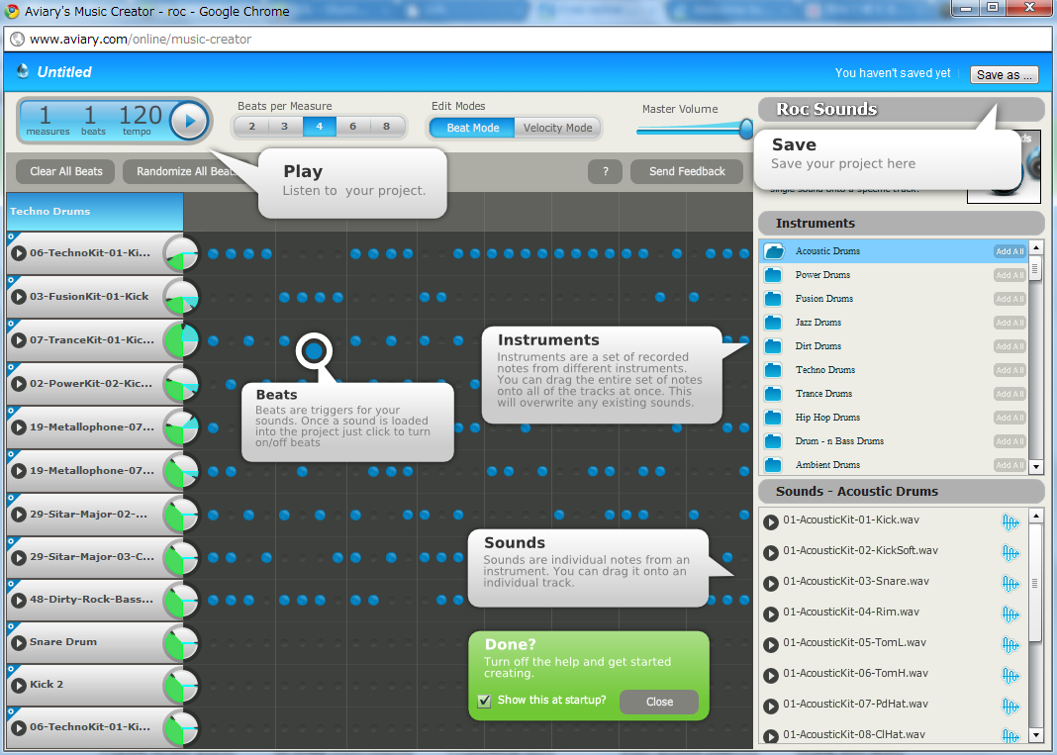Play the project with the main play button

[x=189, y=122]
